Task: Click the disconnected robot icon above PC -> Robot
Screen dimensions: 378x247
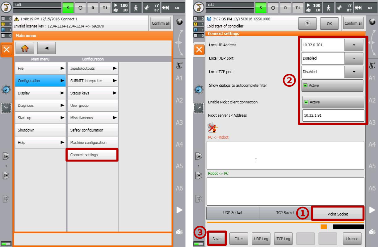Action: point(212,128)
